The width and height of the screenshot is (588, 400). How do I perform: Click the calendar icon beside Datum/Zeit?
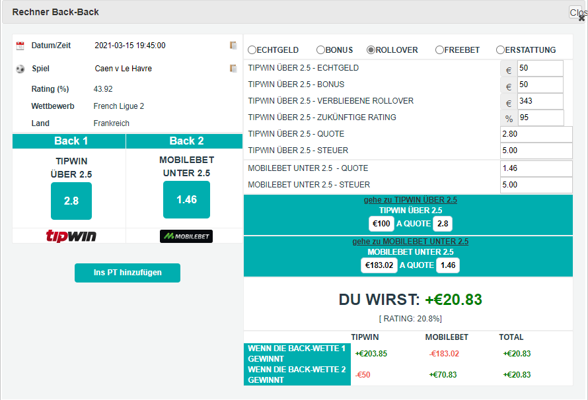20,46
